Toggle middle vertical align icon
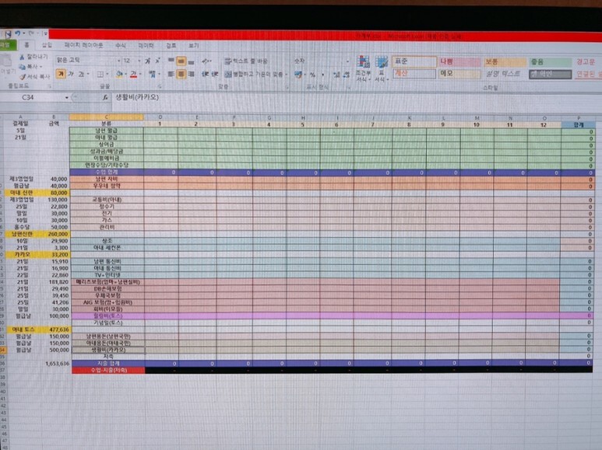This screenshot has width=602, height=450. click(181, 61)
